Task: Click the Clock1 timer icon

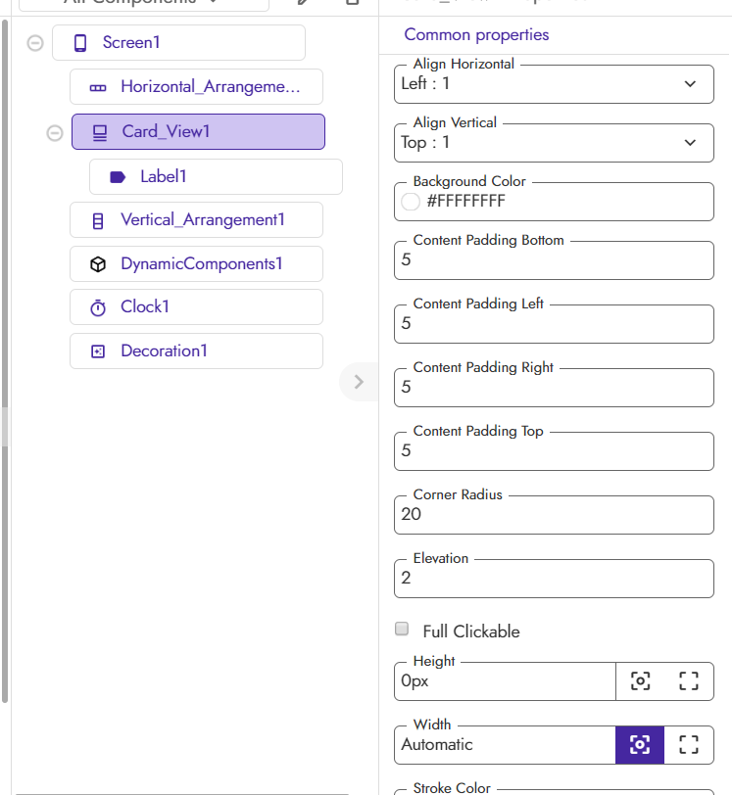Action: pyautogui.click(x=98, y=307)
